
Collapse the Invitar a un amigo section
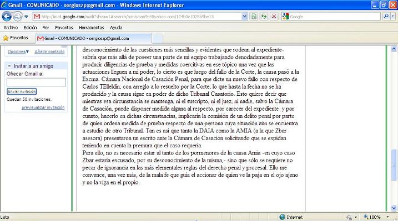[x=9, y=66]
